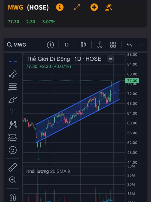Change chart style via candlestick icon
Screen dimensions: 151x202
click(x=83, y=45)
